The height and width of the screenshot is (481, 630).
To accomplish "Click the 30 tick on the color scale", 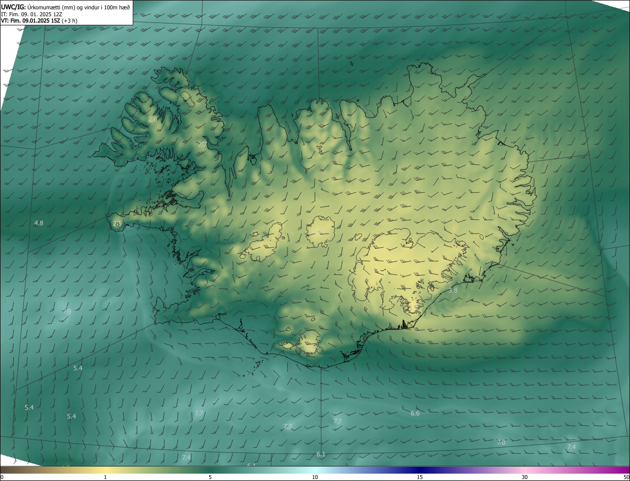I will coord(525,477).
